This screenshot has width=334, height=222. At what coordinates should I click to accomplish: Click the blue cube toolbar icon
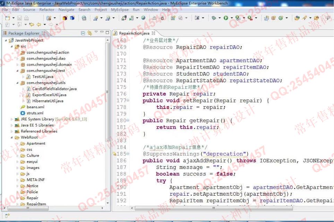click(72, 18)
